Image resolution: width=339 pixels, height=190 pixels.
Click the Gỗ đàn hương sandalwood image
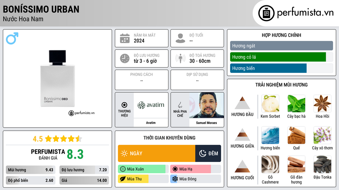296,165
